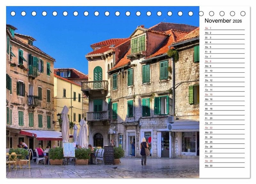Screen dimensions: 256x184
Task: Select the 'Fr 27' calendar row
Action: tap(225, 151)
